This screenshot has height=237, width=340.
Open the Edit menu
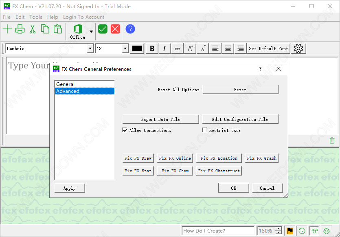(20, 17)
